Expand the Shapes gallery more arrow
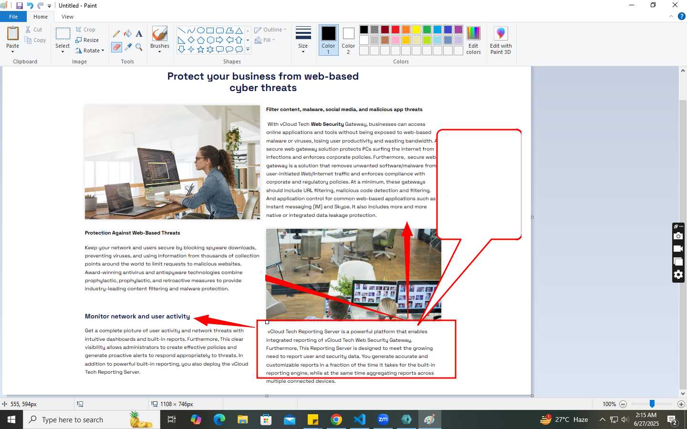 248,49
